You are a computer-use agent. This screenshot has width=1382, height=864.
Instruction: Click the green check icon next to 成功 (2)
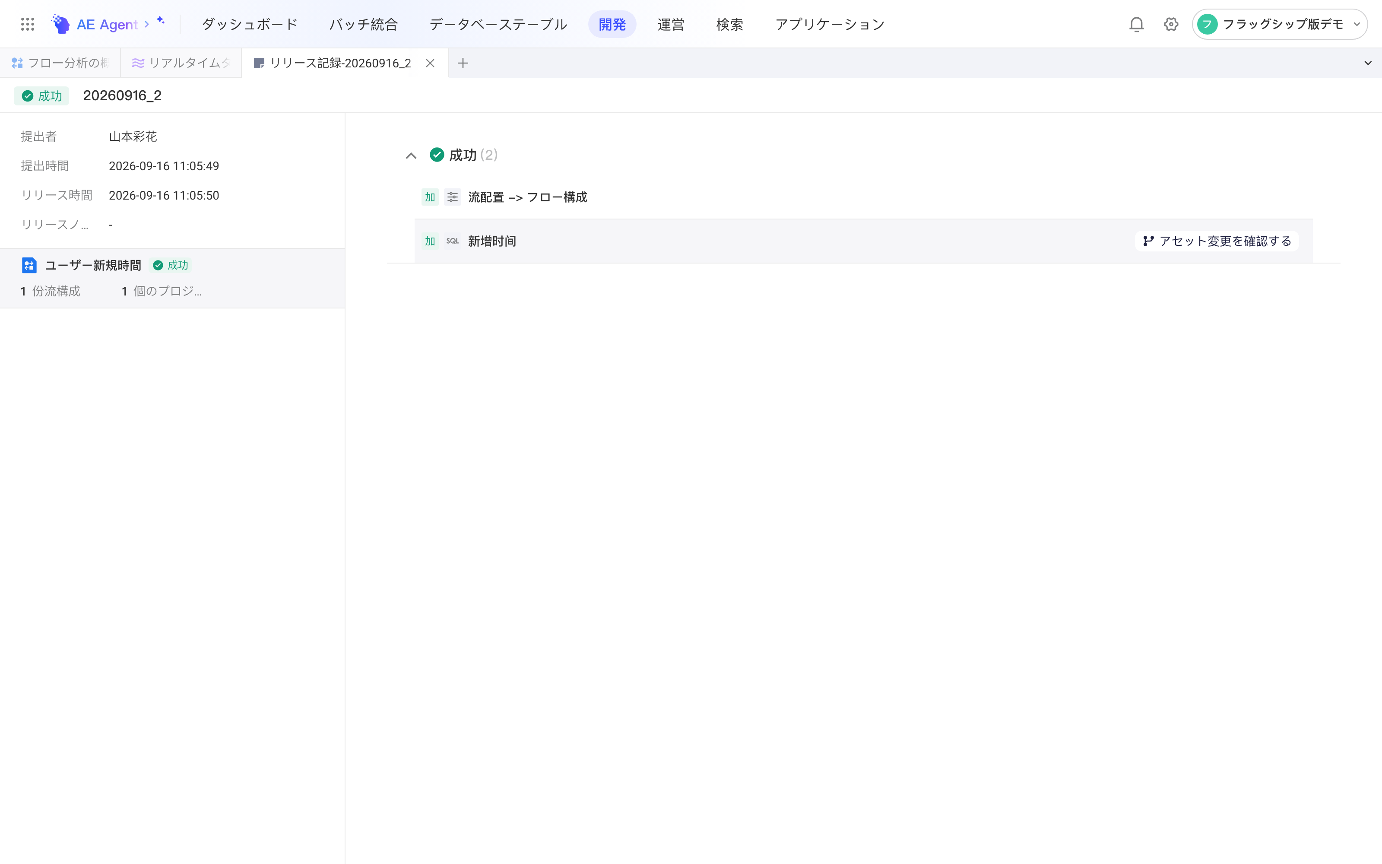pyautogui.click(x=437, y=155)
